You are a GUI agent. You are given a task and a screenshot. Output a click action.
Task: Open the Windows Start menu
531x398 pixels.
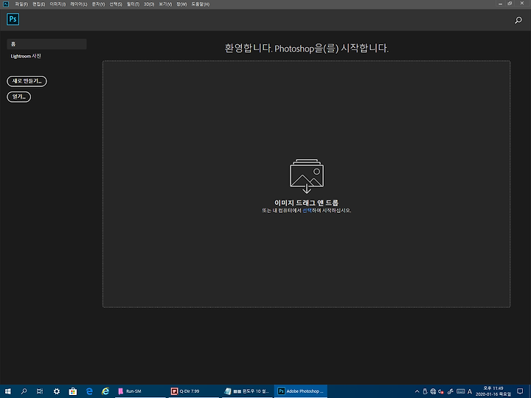point(7,391)
